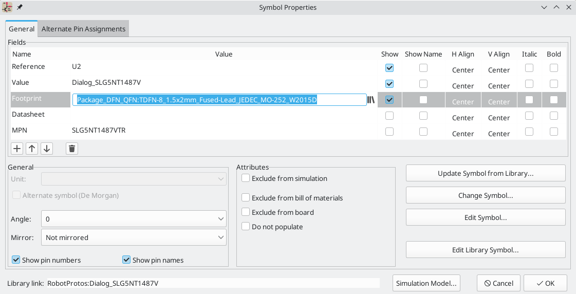
Task: Switch to Alternate Pin Assignments tab
Action: pyautogui.click(x=83, y=29)
